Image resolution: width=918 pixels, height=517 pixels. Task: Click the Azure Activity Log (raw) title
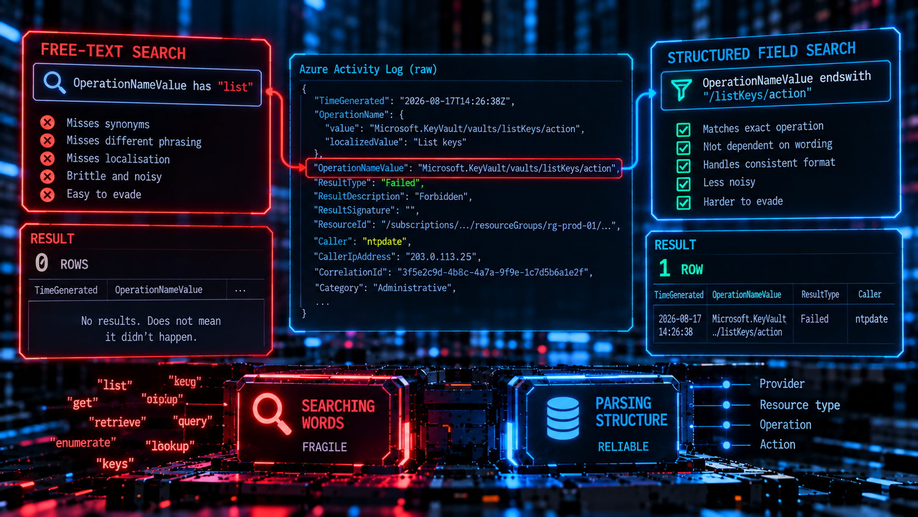click(x=368, y=69)
